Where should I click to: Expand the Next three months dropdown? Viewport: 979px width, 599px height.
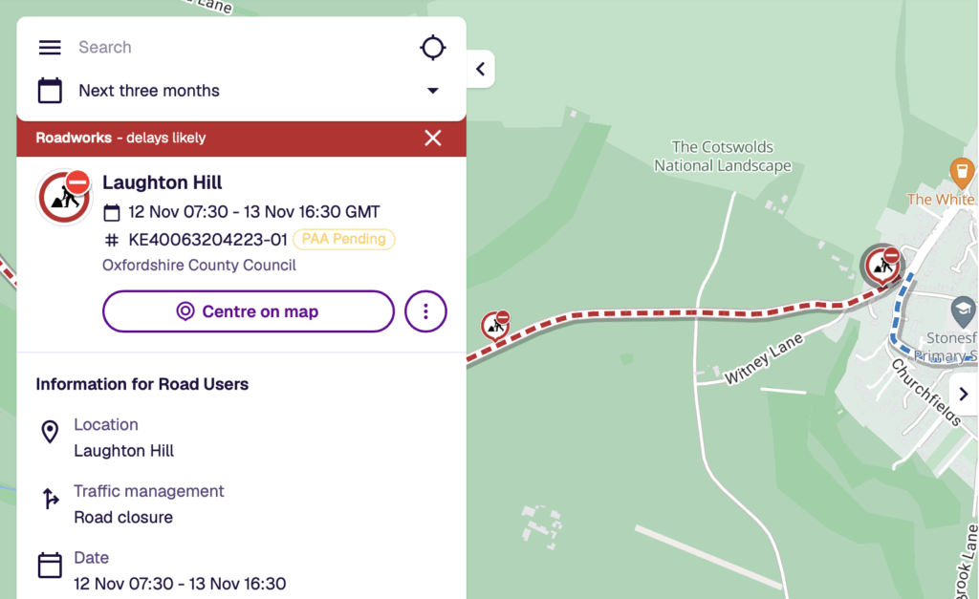coord(432,91)
